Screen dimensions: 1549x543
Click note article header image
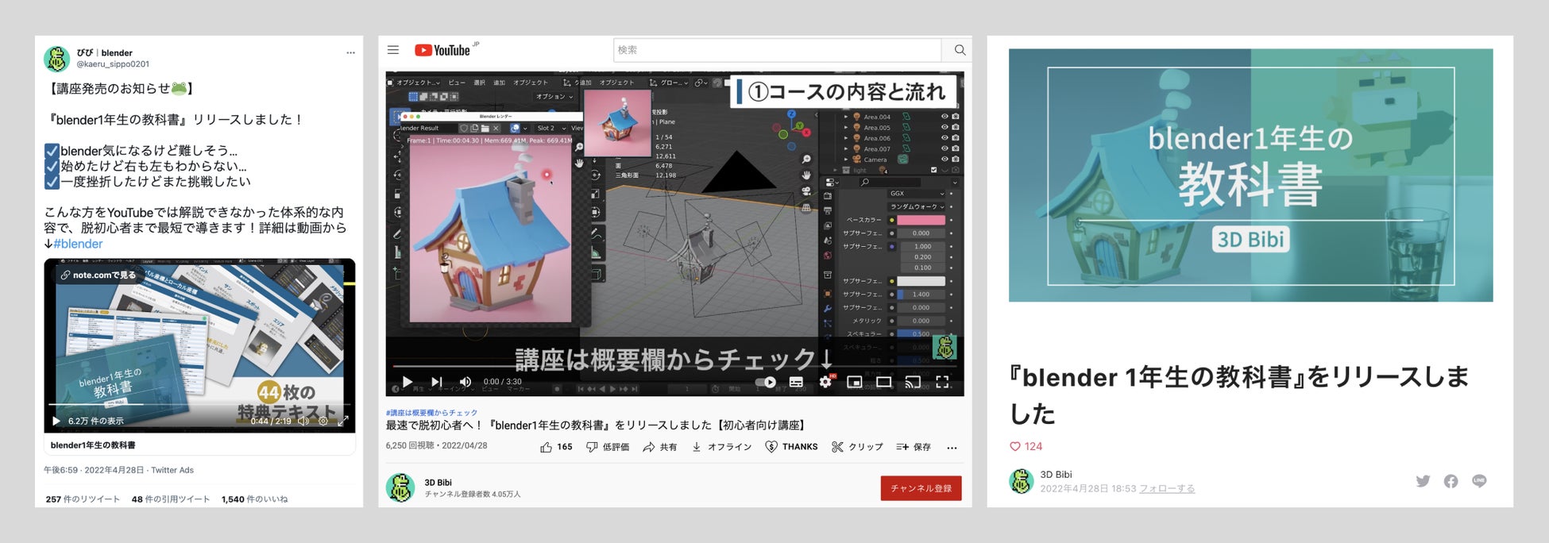[x=1250, y=175]
